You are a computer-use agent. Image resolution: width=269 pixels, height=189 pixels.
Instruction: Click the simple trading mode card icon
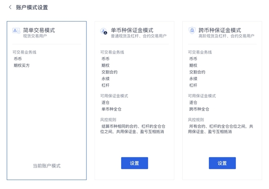click(x=16, y=31)
